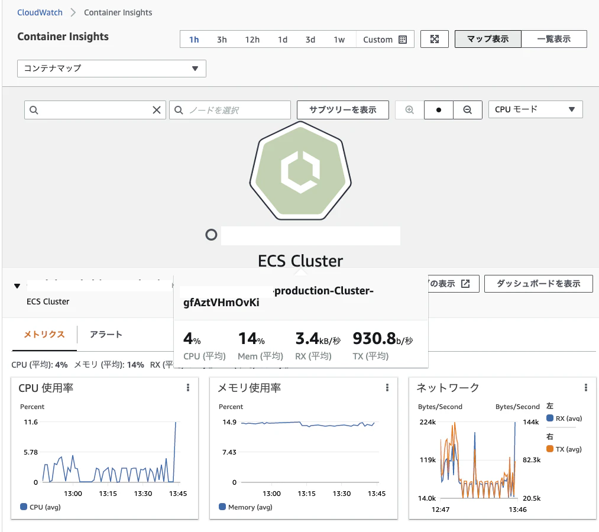599x532 pixels.
Task: Collapse the ECS Cluster details triangle
Action: click(17, 286)
